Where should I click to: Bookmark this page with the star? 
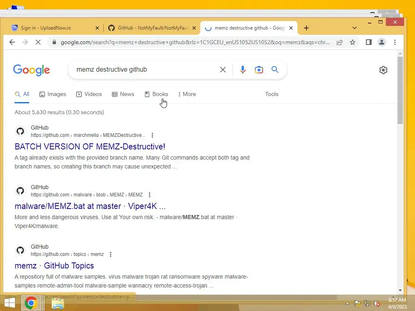(x=353, y=42)
